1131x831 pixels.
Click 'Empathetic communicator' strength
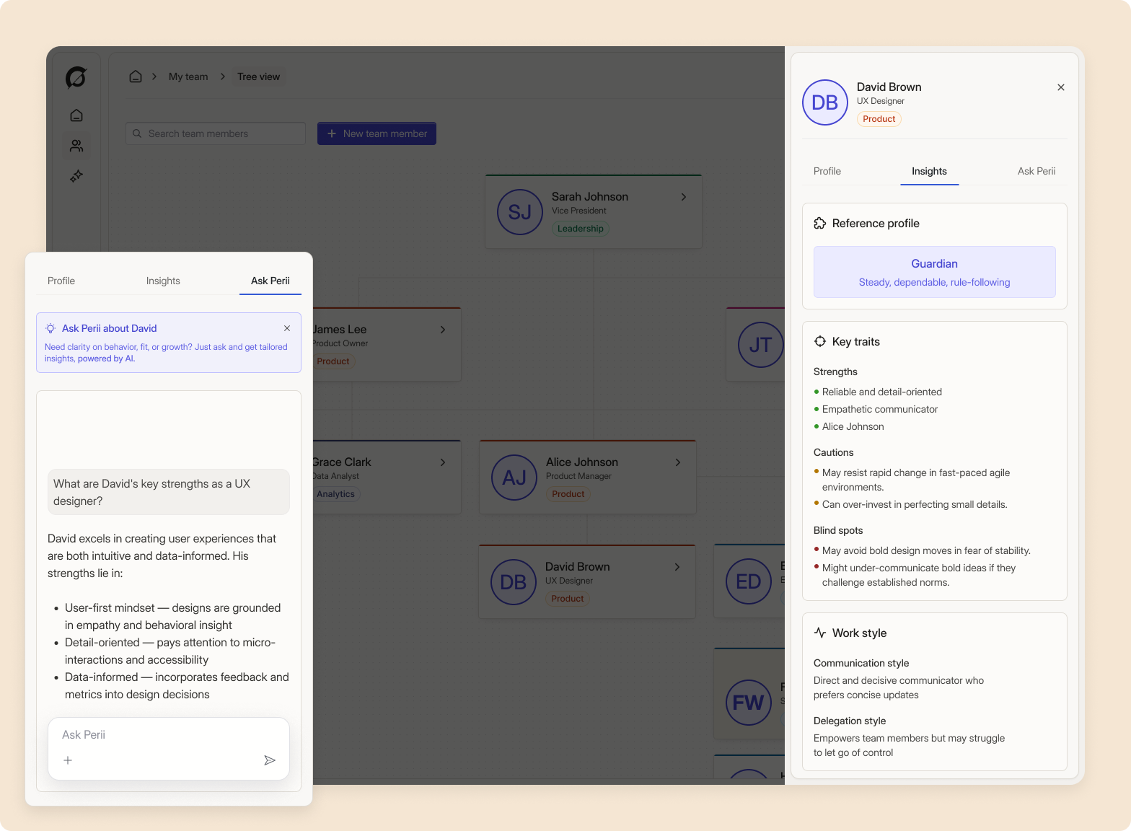click(x=880, y=409)
